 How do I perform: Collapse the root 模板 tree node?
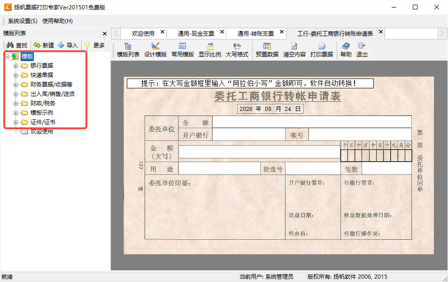(7, 56)
